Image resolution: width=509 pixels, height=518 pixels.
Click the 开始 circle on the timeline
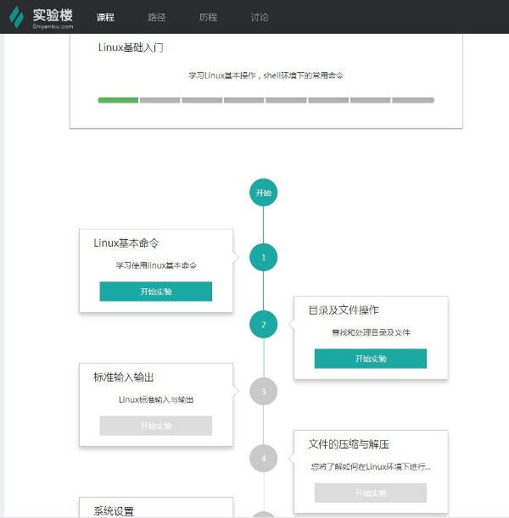click(264, 192)
